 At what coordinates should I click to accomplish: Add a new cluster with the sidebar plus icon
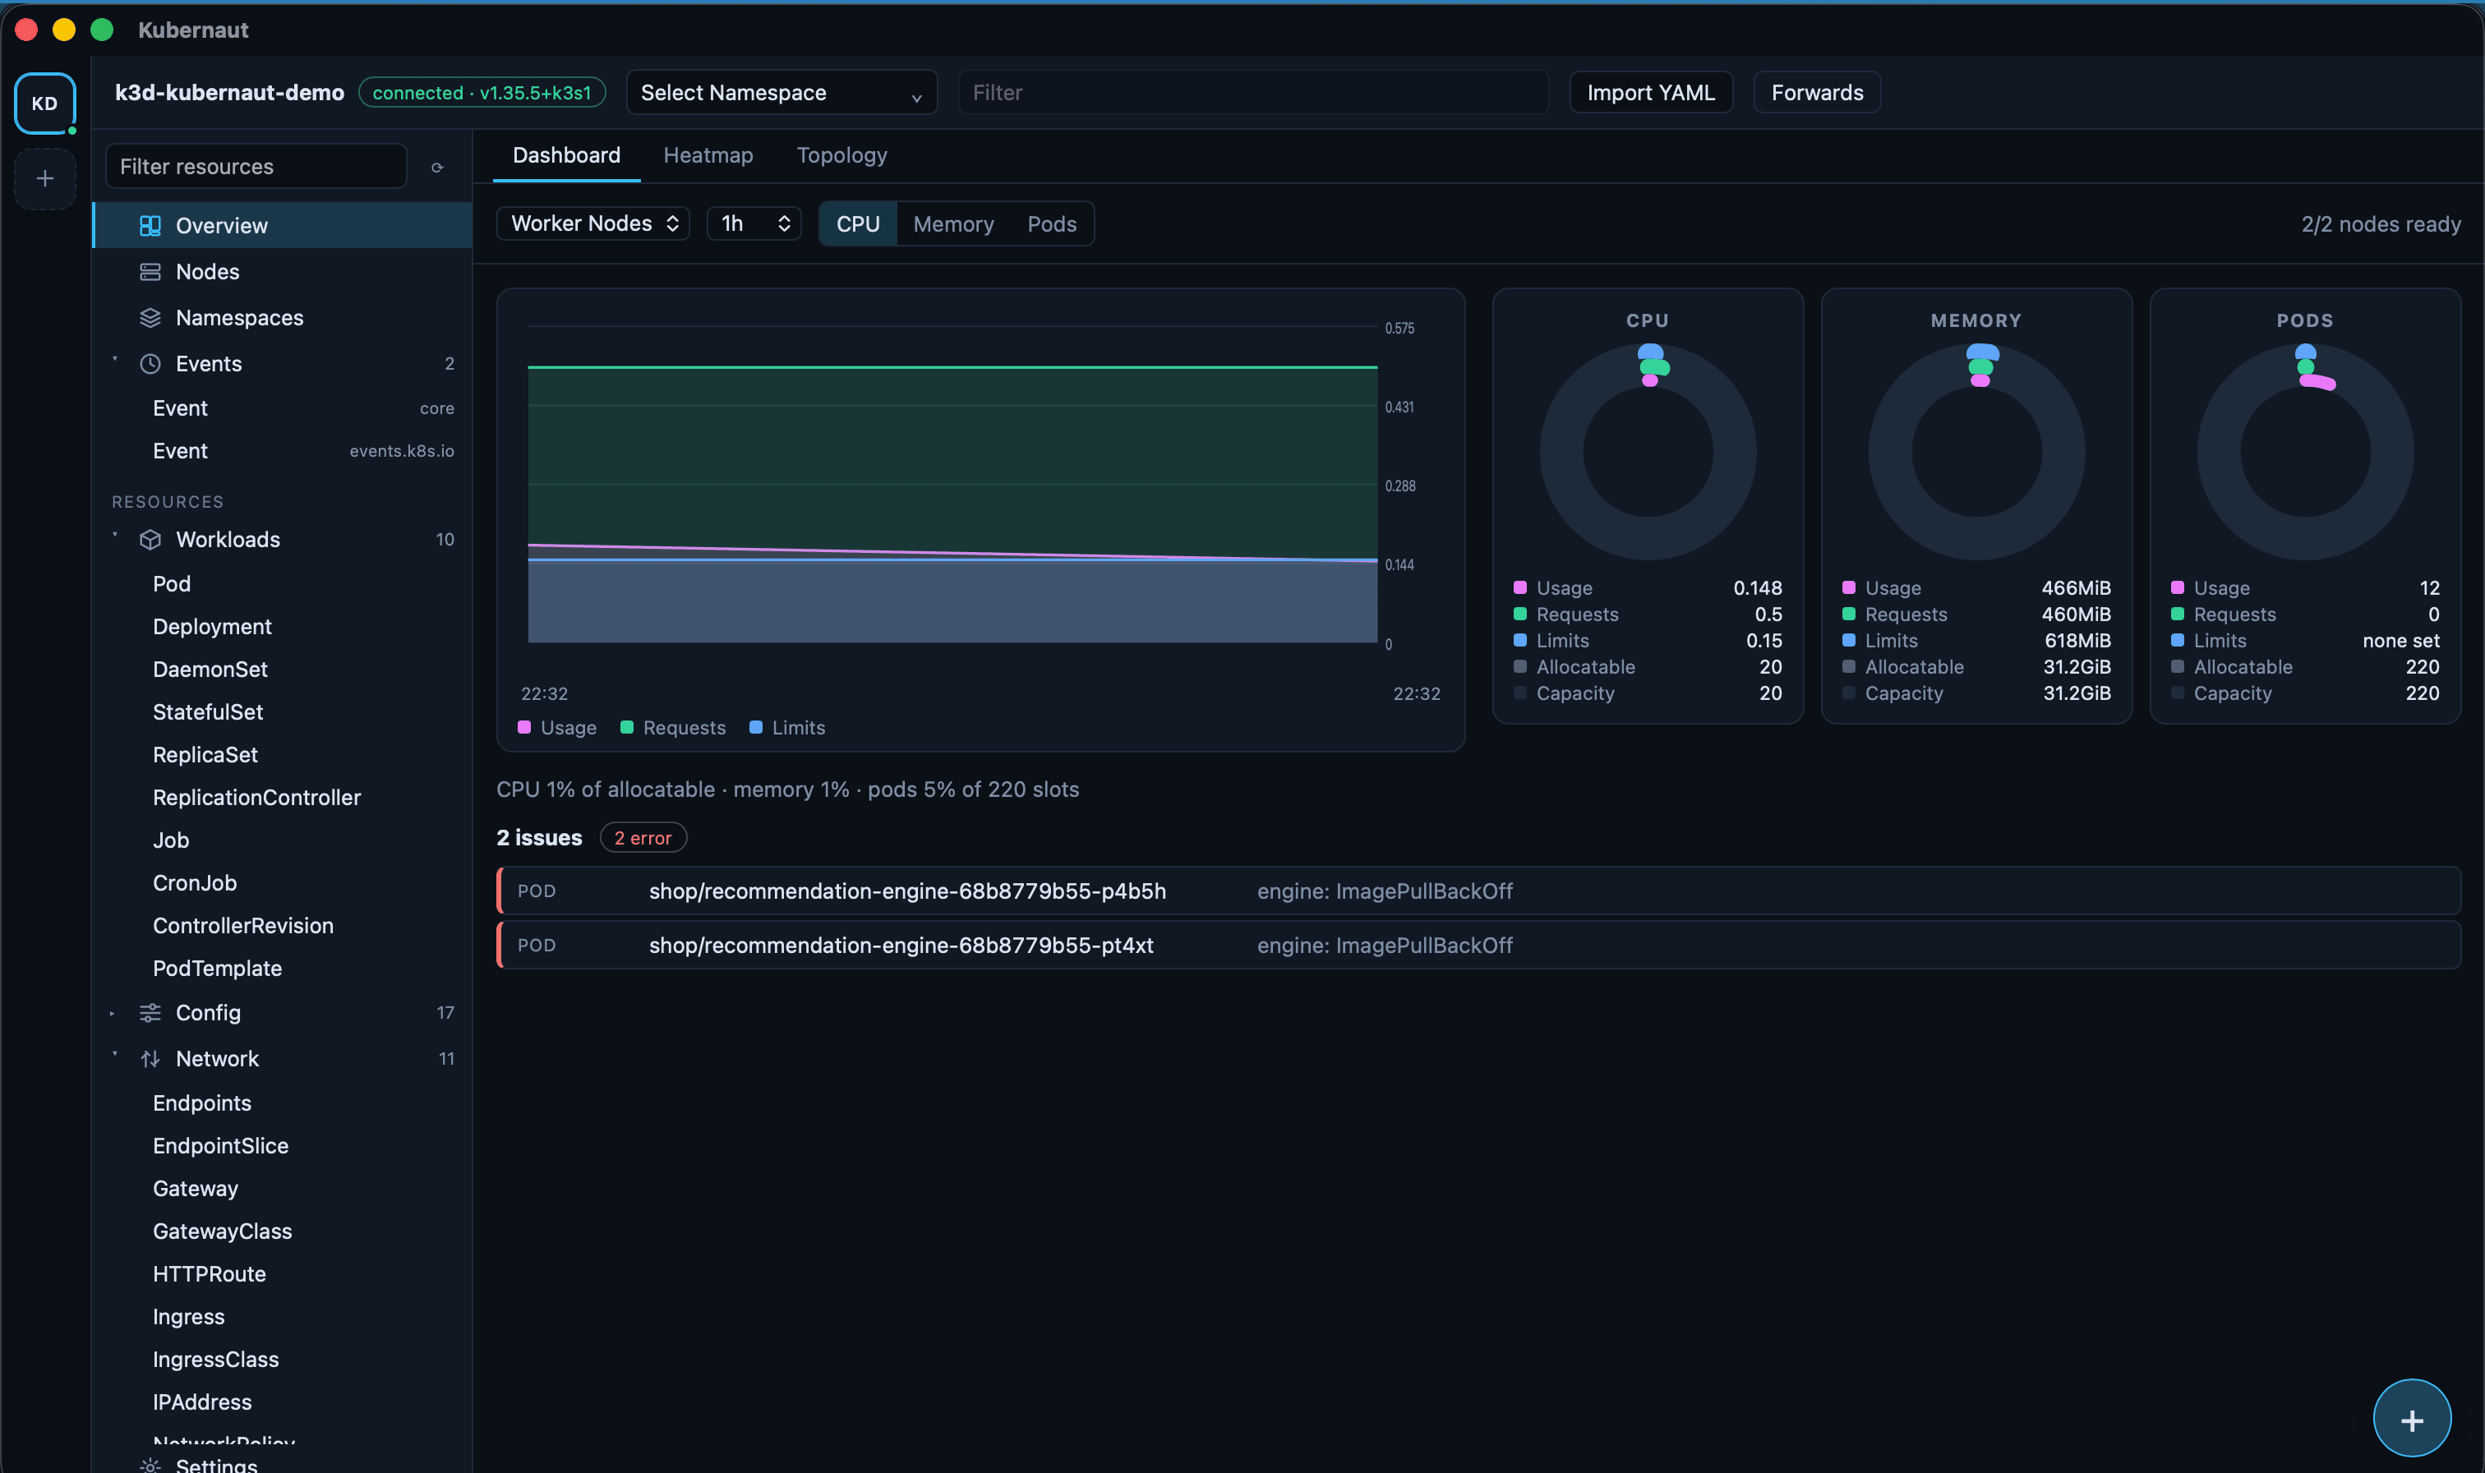[x=44, y=178]
